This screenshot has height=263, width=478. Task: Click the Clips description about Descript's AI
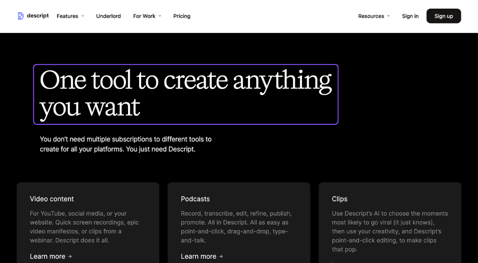pos(390,231)
